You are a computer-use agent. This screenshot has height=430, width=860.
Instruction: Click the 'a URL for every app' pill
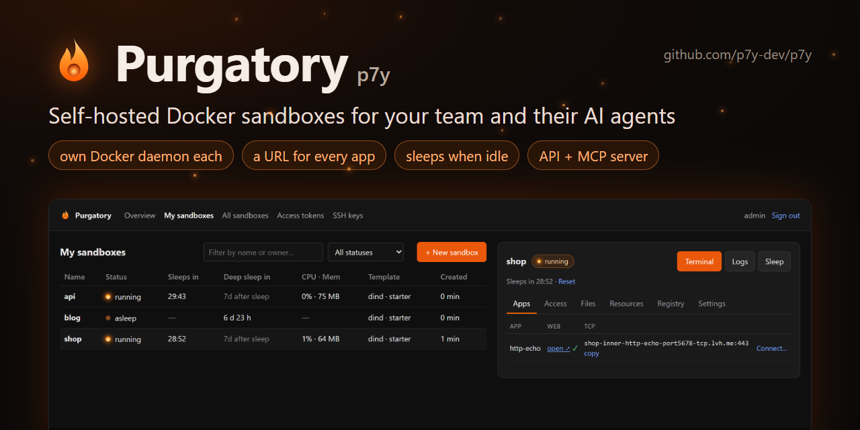coord(314,156)
